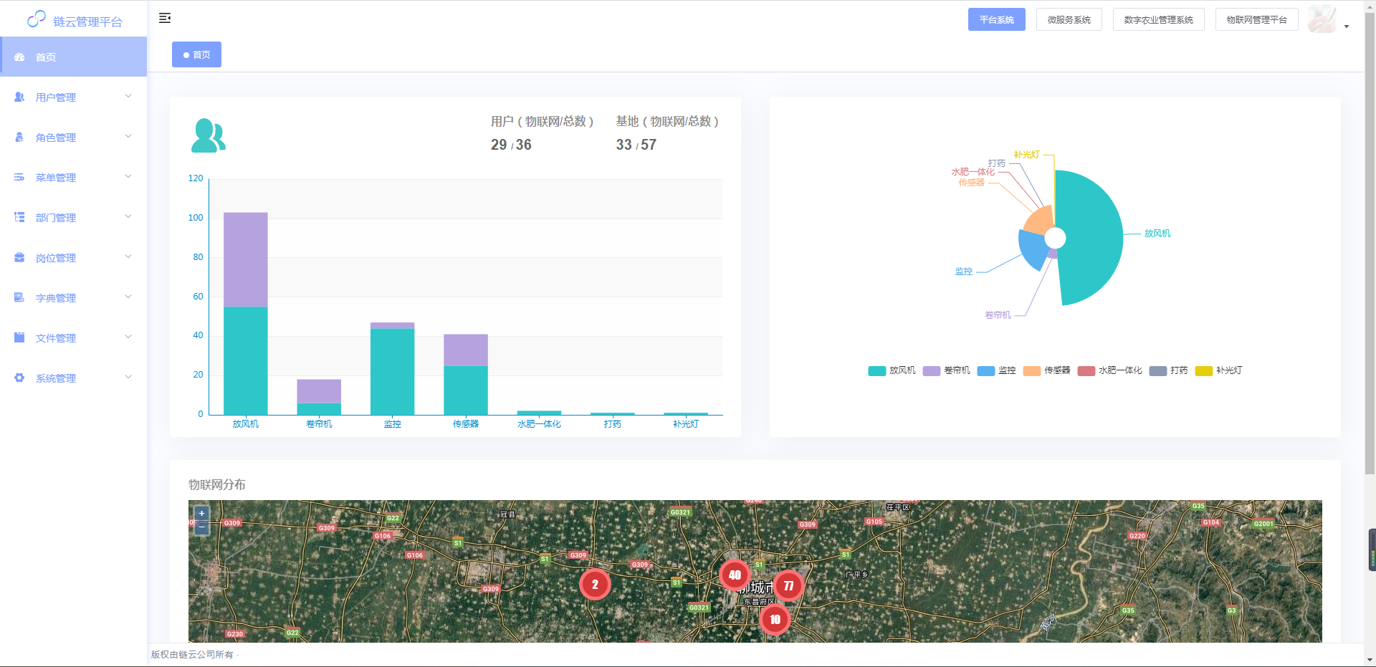Toggle 补光灯 series in pie chart legend

pos(1219,370)
